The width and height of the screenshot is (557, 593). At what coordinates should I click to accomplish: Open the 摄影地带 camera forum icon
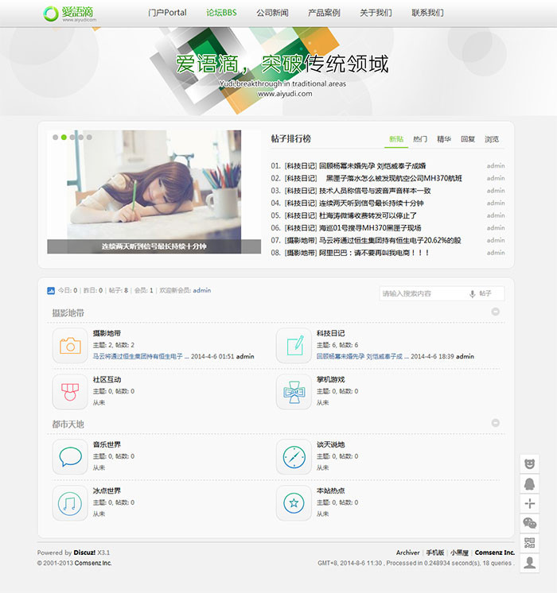click(70, 346)
